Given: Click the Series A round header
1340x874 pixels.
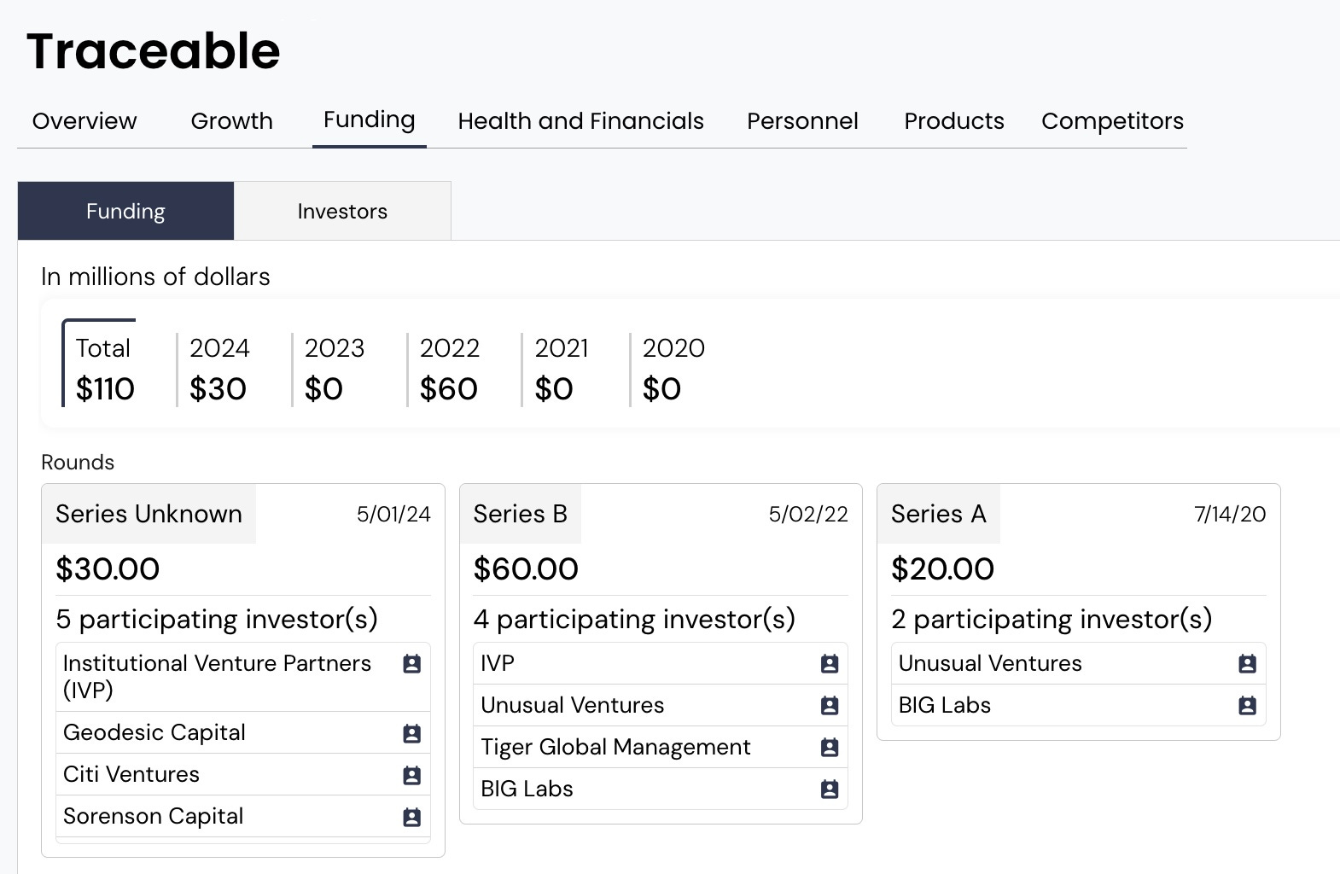Looking at the screenshot, I should pos(939,514).
